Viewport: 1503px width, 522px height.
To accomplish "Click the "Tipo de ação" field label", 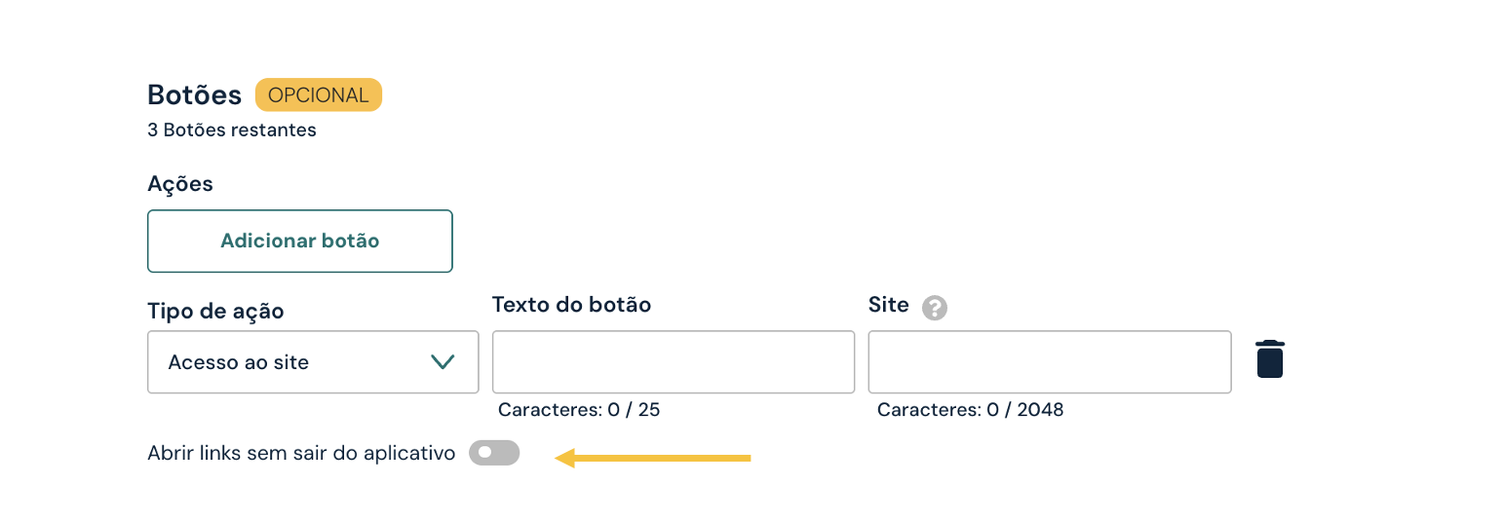I will tap(215, 312).
